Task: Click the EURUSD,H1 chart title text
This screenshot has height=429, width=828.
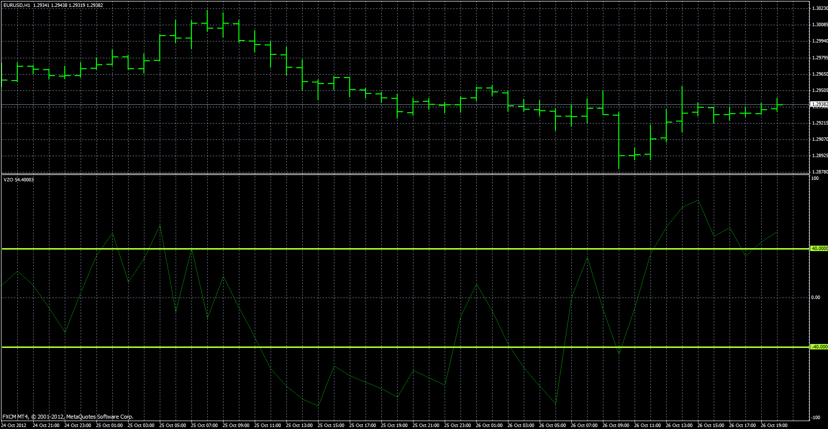Action: (17, 5)
